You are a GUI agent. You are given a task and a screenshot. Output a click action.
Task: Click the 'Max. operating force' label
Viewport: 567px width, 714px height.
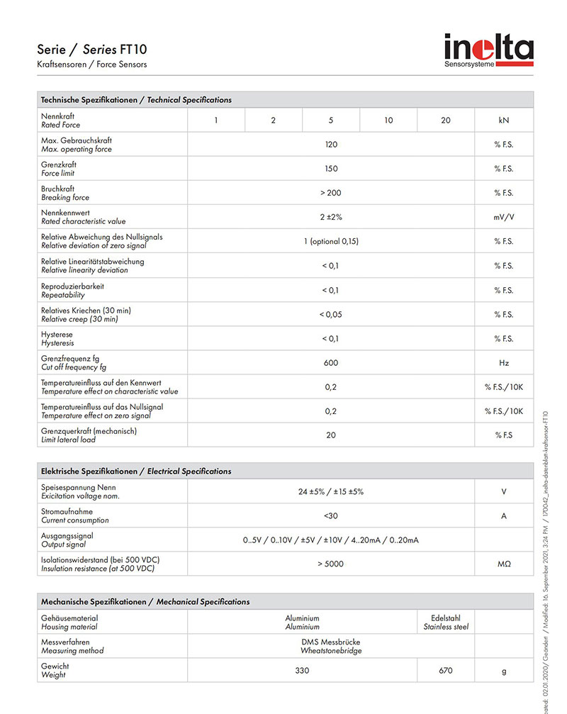tap(77, 149)
